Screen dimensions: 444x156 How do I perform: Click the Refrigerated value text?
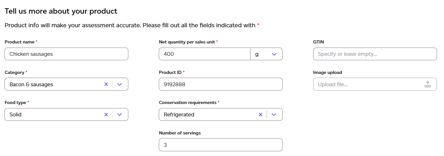pyautogui.click(x=179, y=115)
